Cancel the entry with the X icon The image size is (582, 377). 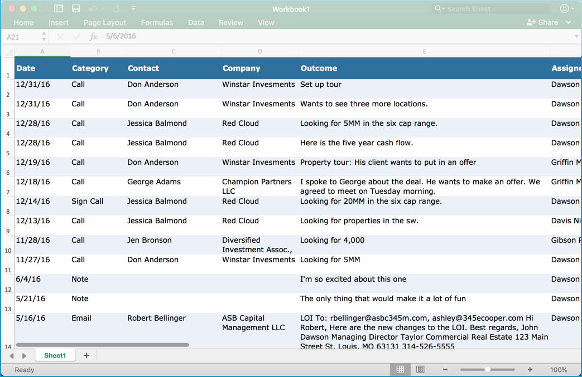(x=60, y=37)
